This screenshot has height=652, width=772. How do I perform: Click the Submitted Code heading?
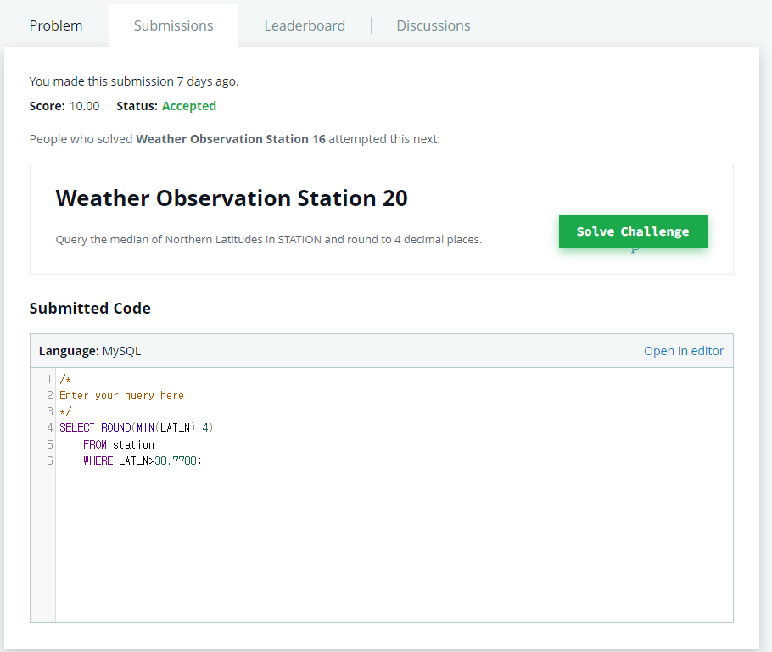[x=90, y=308]
